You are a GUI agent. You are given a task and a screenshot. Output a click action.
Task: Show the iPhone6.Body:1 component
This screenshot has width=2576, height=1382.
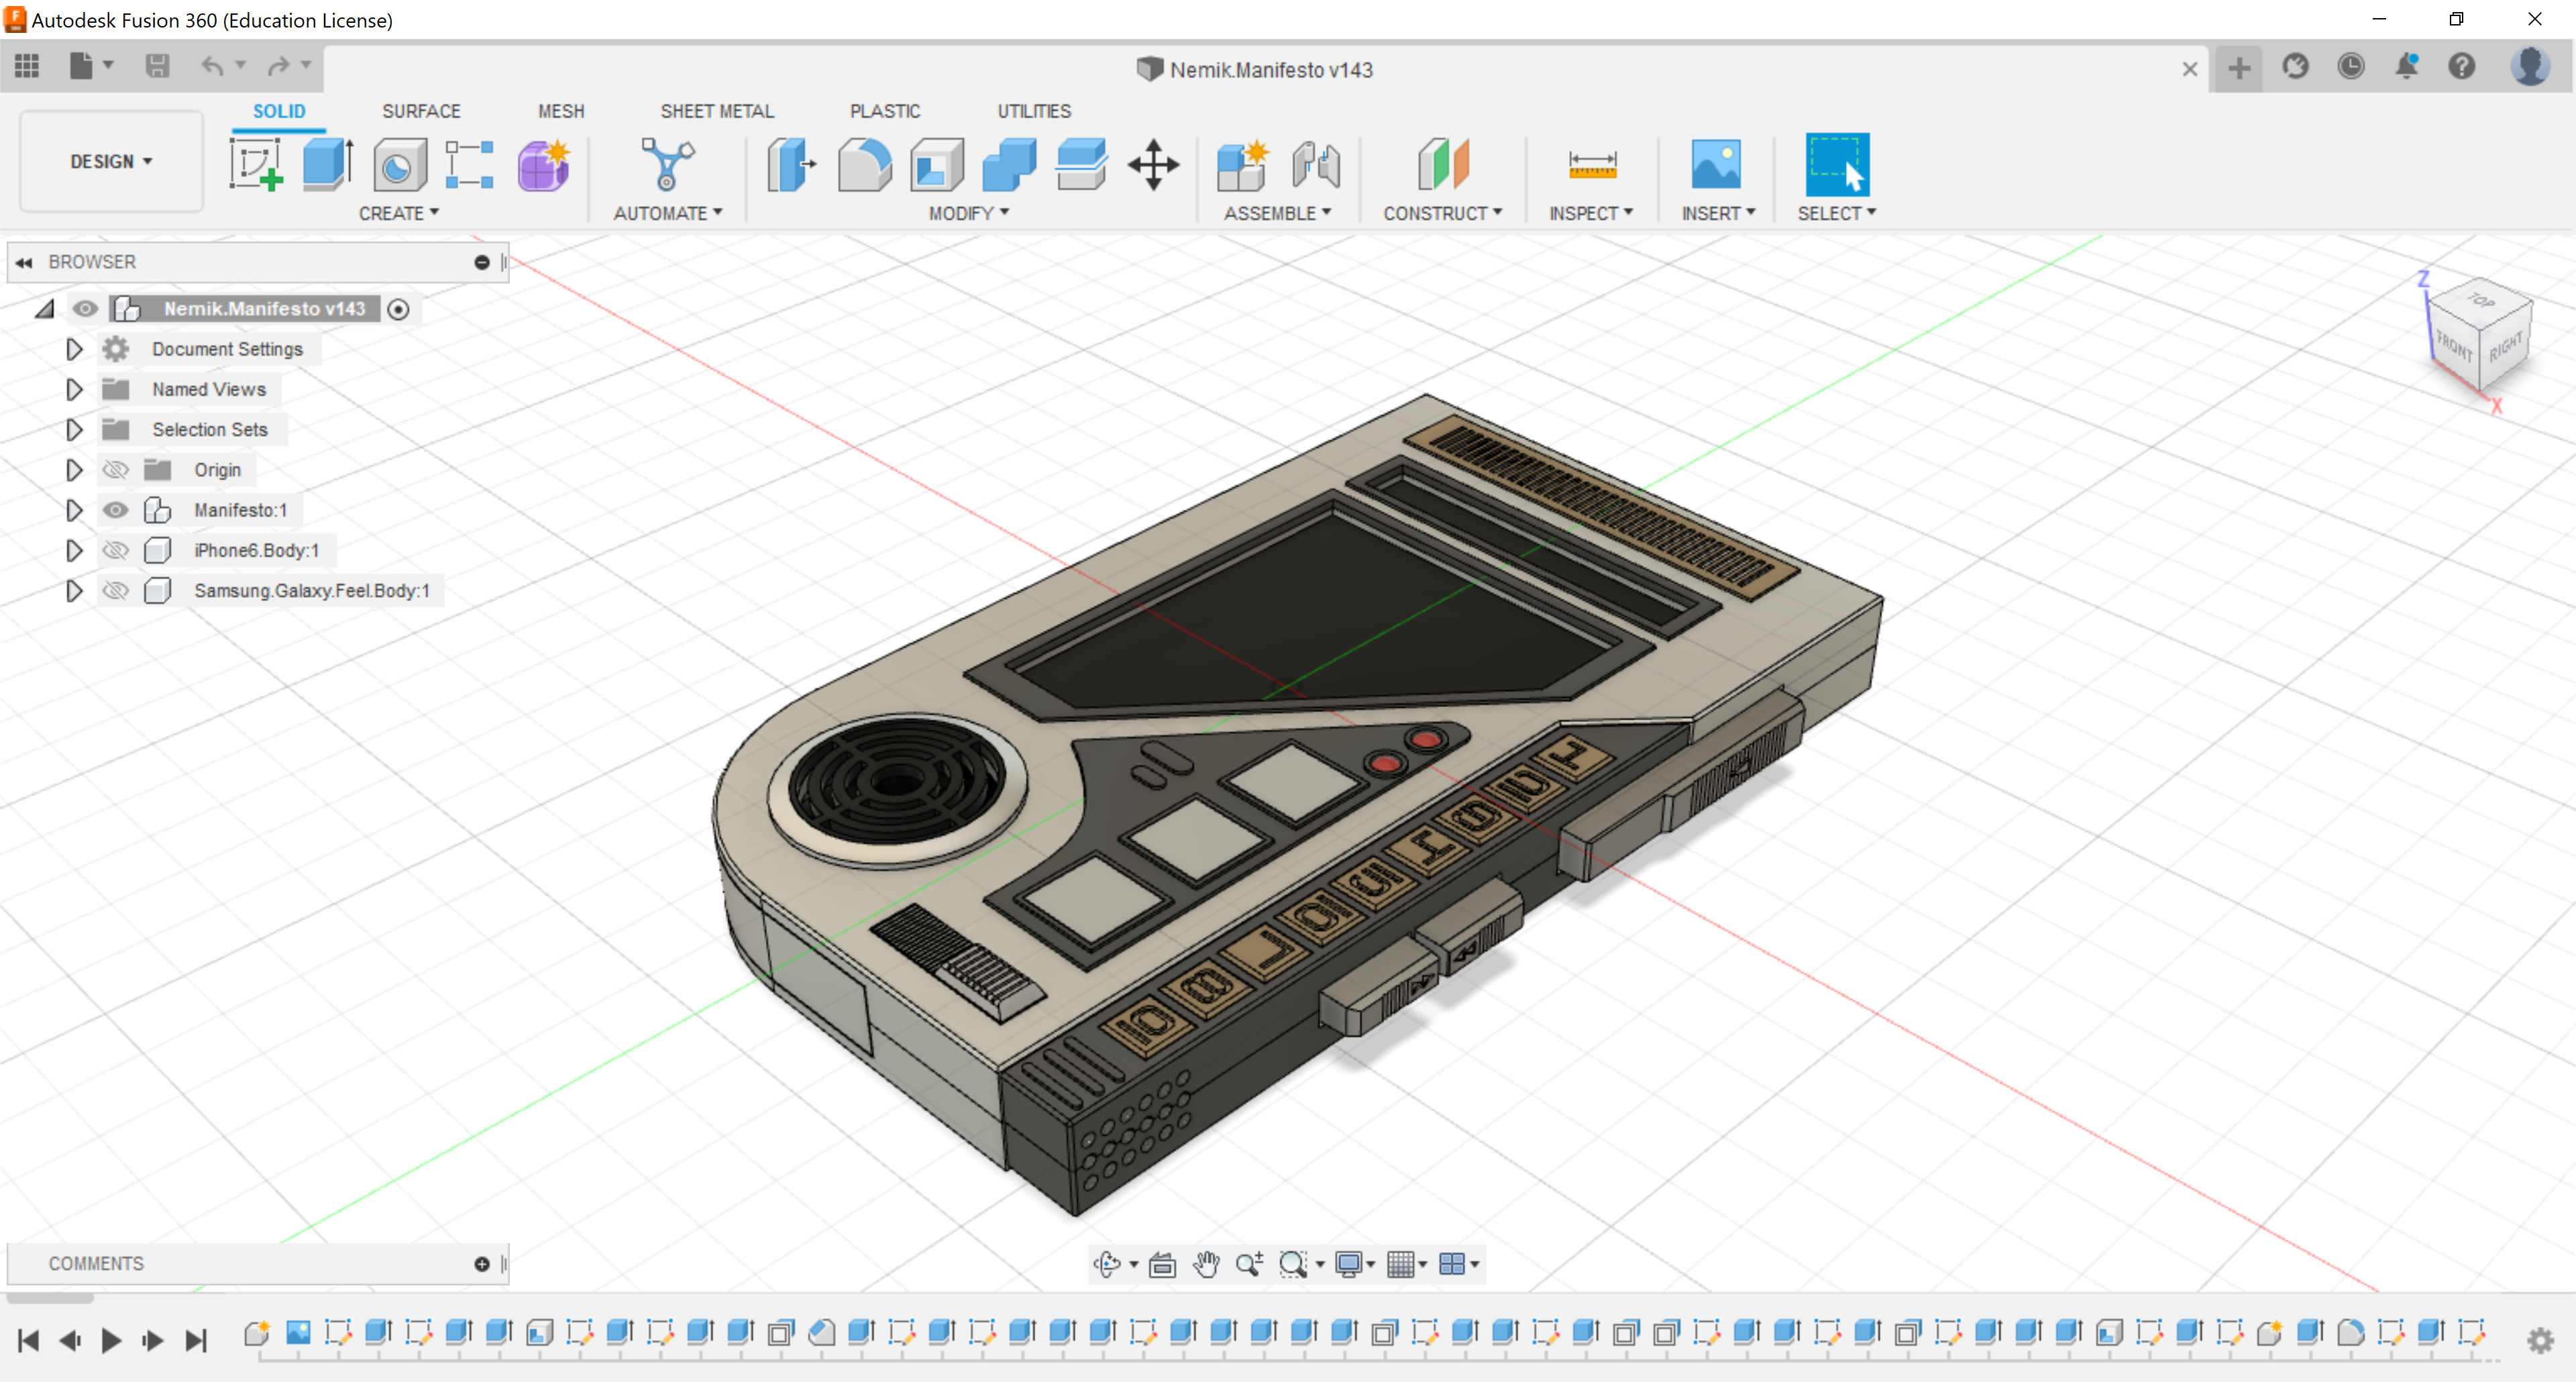[x=116, y=550]
